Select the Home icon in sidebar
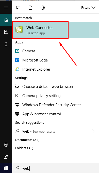The width and height of the screenshot is (99, 173). [x=6, y=20]
